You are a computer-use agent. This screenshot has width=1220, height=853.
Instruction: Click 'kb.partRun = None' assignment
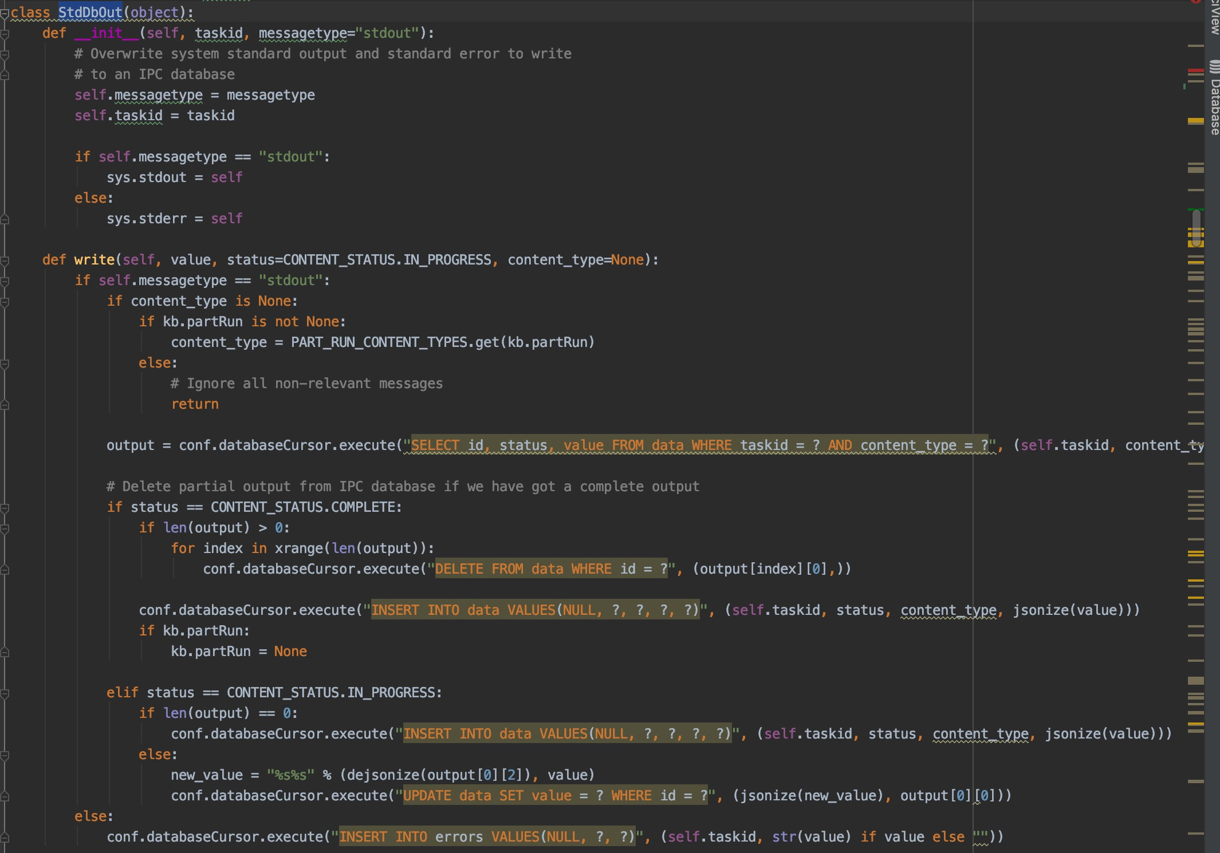[239, 651]
